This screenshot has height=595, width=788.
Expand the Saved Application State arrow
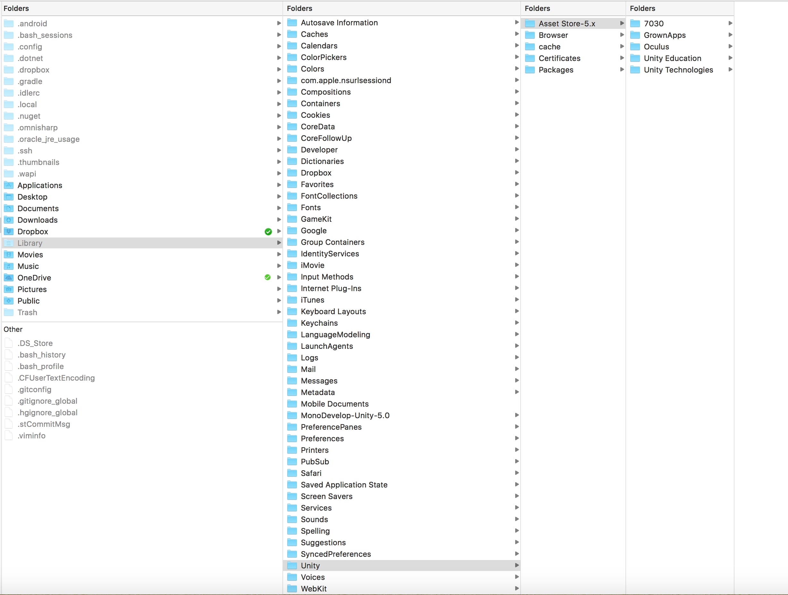coord(517,484)
